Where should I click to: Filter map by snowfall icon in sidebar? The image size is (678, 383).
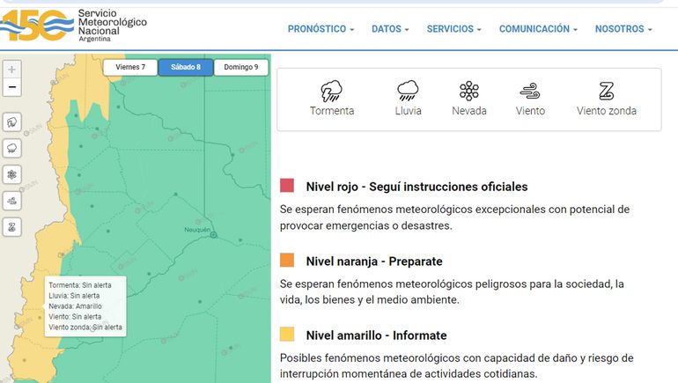pos(12,174)
